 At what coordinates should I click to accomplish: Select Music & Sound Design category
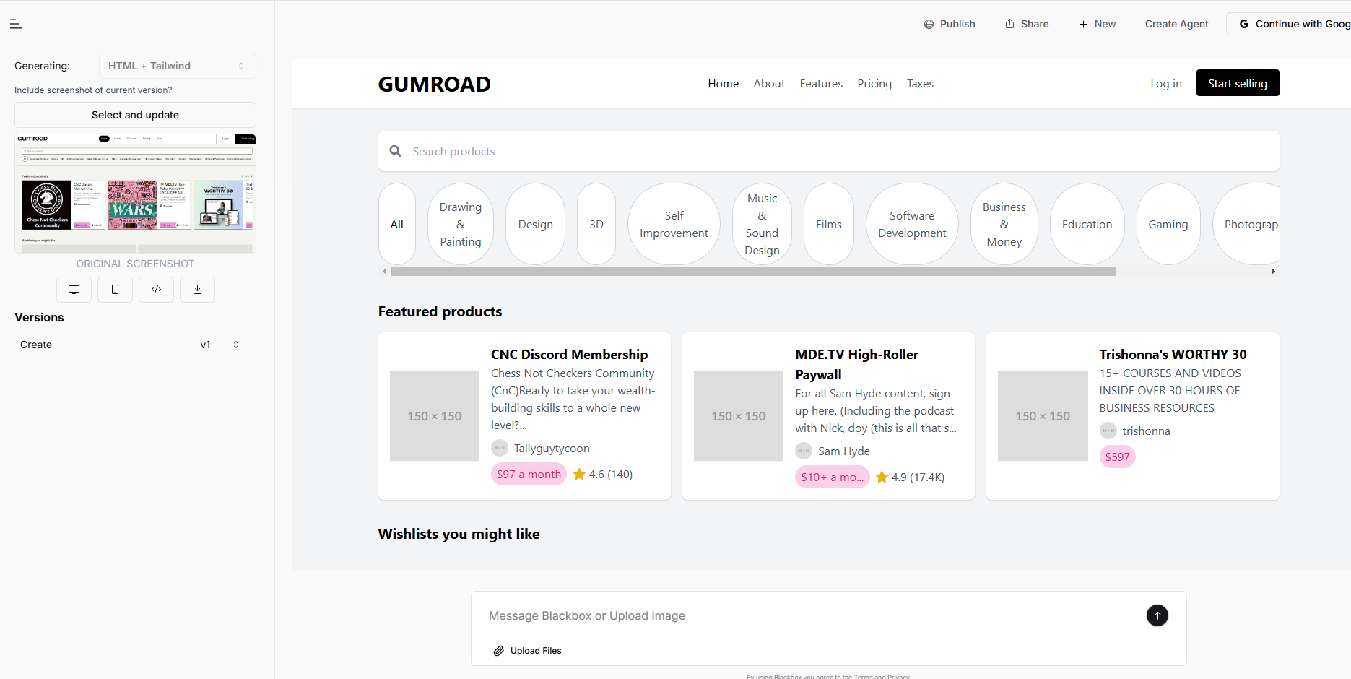(762, 224)
